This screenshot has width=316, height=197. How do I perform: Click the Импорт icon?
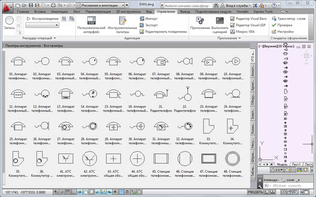[x=142, y=19]
